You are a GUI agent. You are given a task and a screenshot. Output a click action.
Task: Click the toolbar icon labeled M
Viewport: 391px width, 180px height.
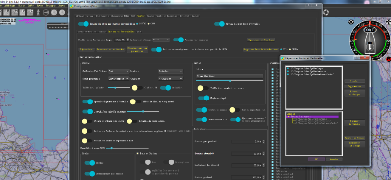coord(15,12)
